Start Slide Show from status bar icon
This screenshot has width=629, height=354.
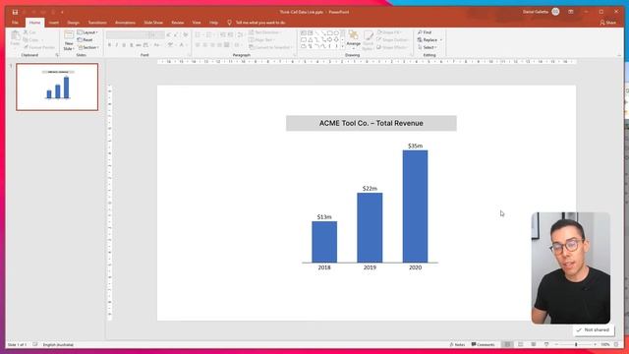546,345
